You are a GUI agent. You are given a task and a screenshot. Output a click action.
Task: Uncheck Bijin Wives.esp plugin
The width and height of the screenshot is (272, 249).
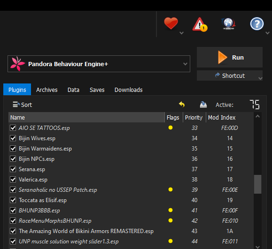click(13, 138)
